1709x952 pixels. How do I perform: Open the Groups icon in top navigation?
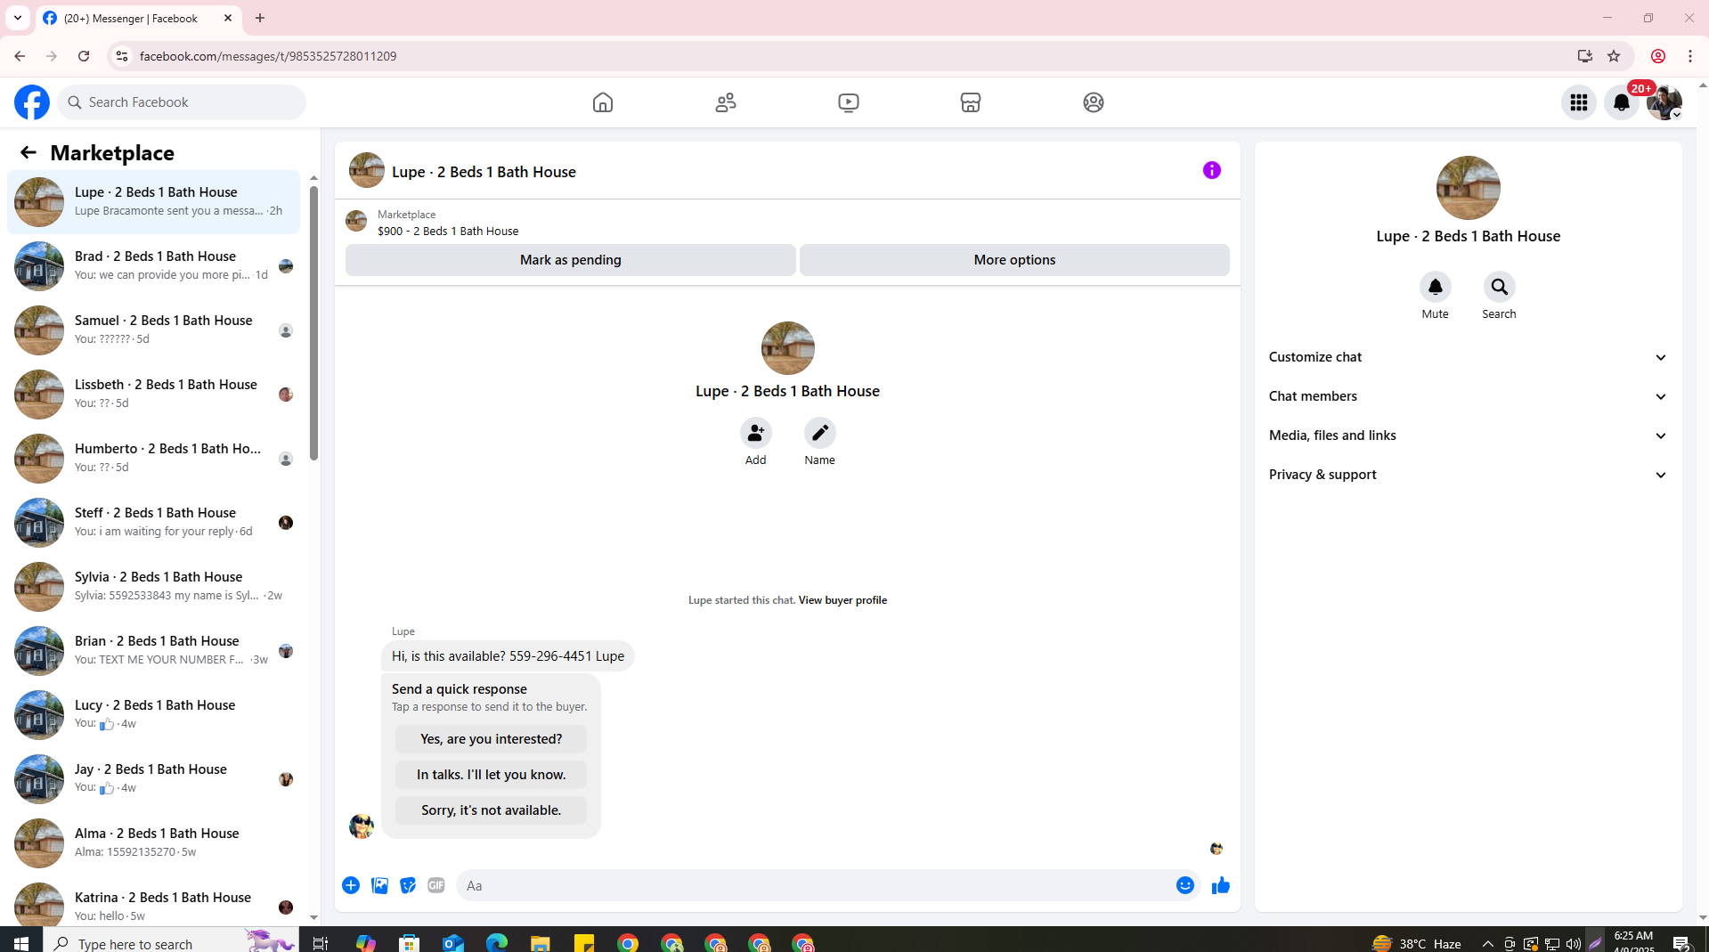click(x=1094, y=102)
